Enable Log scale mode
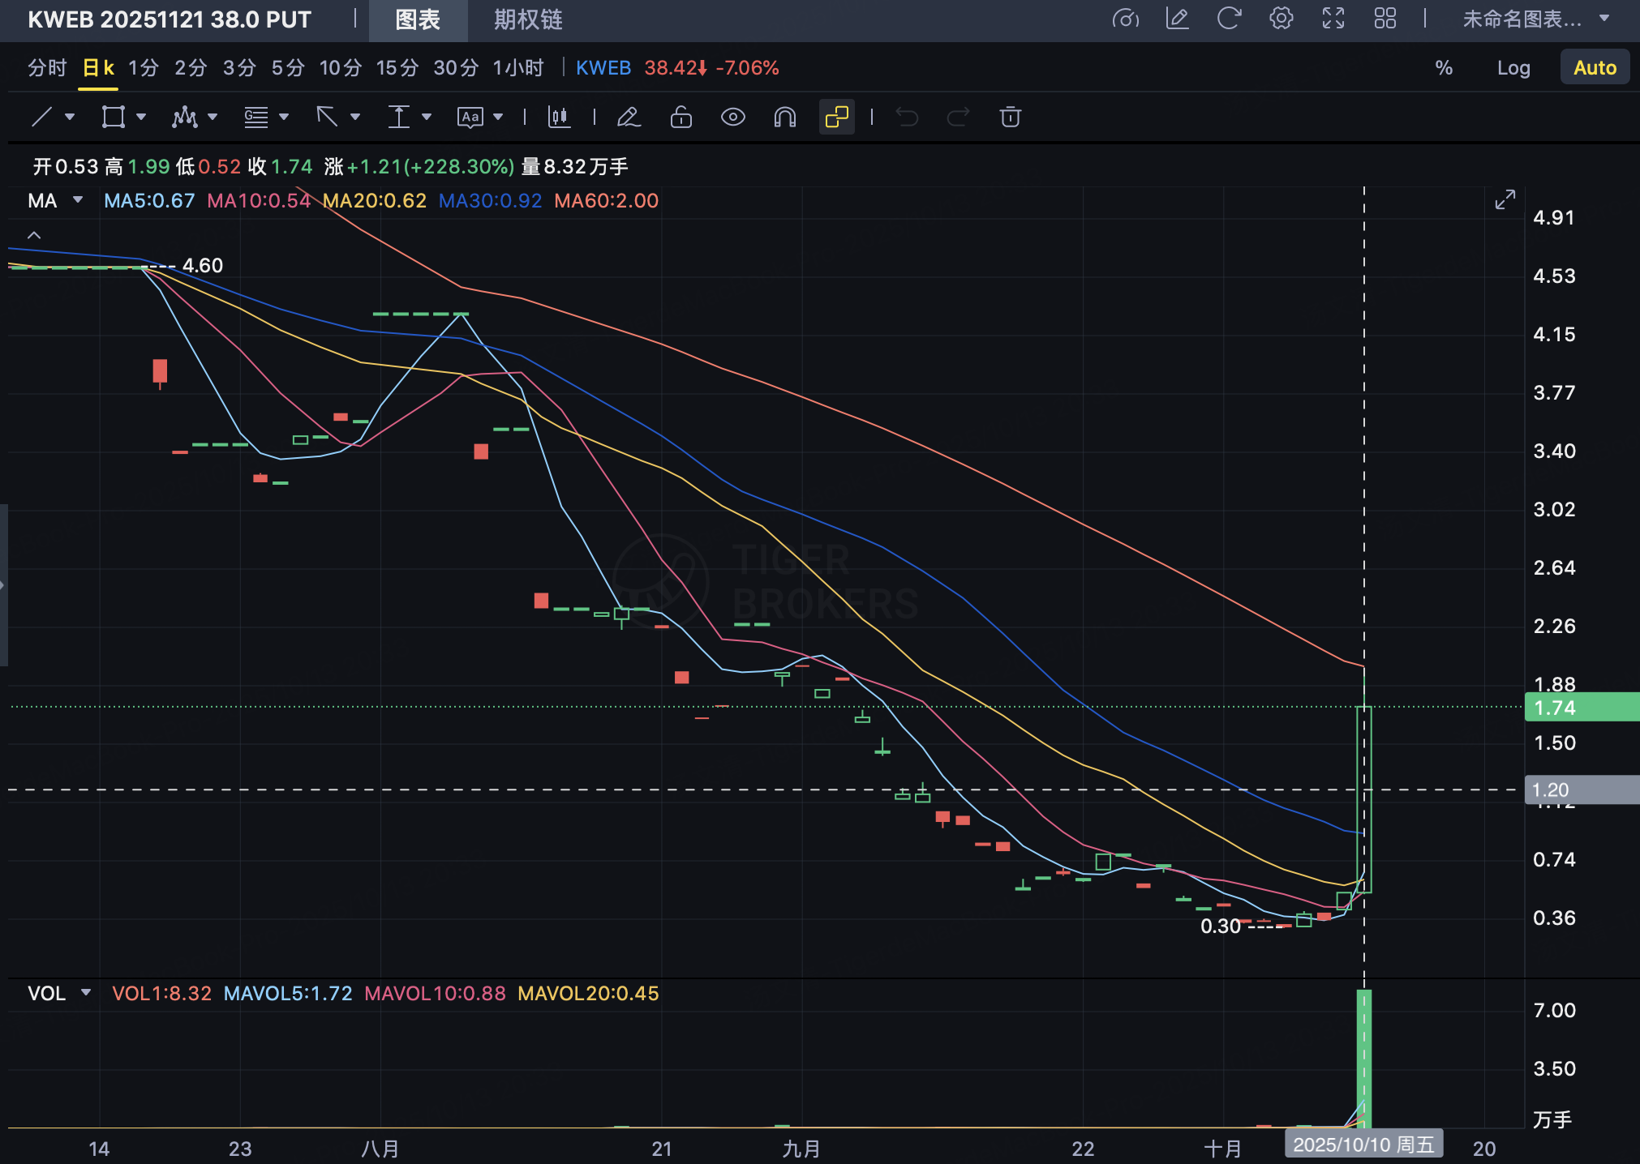Image resolution: width=1640 pixels, height=1164 pixels. (x=1513, y=68)
